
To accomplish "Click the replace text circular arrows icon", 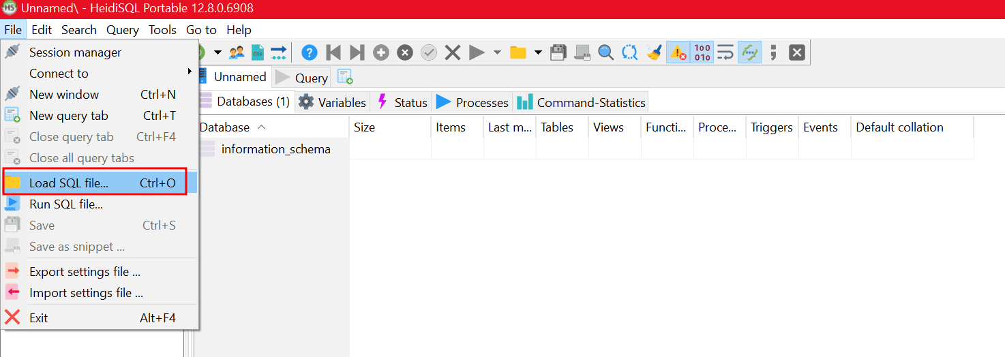I will tap(630, 52).
